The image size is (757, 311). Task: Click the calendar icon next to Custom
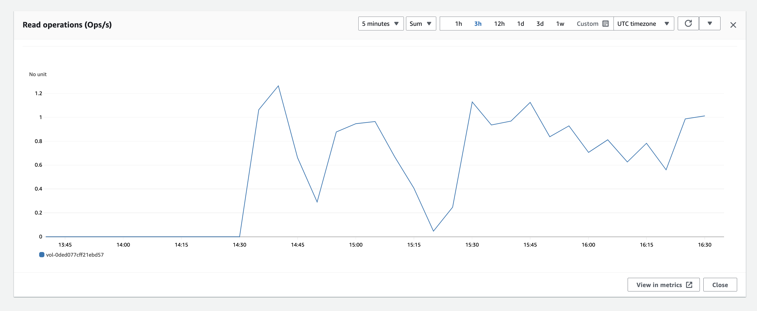tap(605, 24)
